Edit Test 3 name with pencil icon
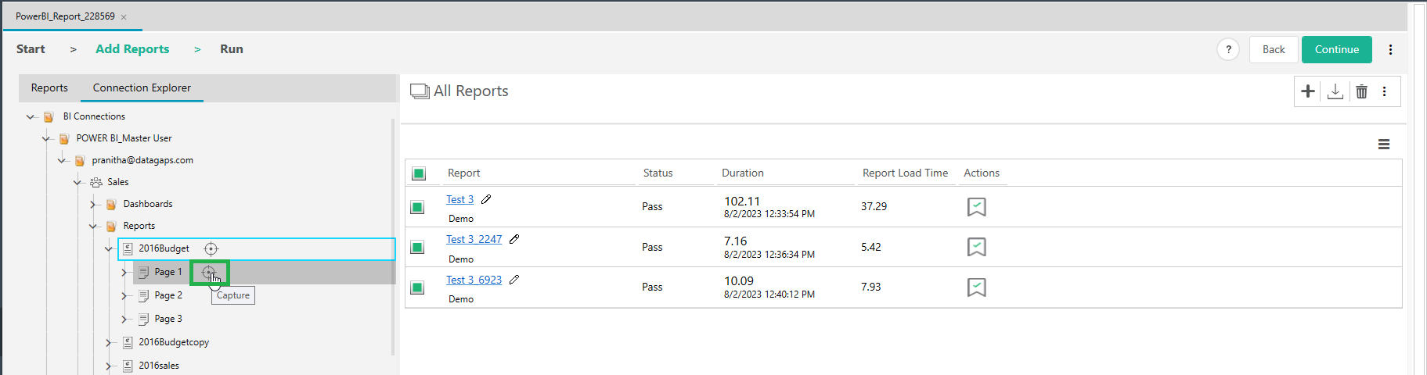 [x=486, y=199]
